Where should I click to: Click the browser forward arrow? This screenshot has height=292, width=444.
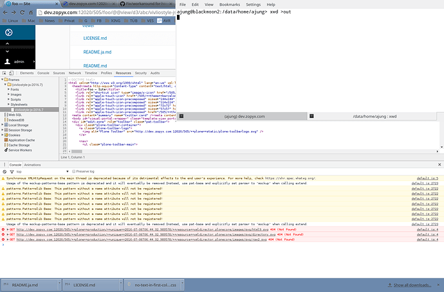click(x=14, y=13)
